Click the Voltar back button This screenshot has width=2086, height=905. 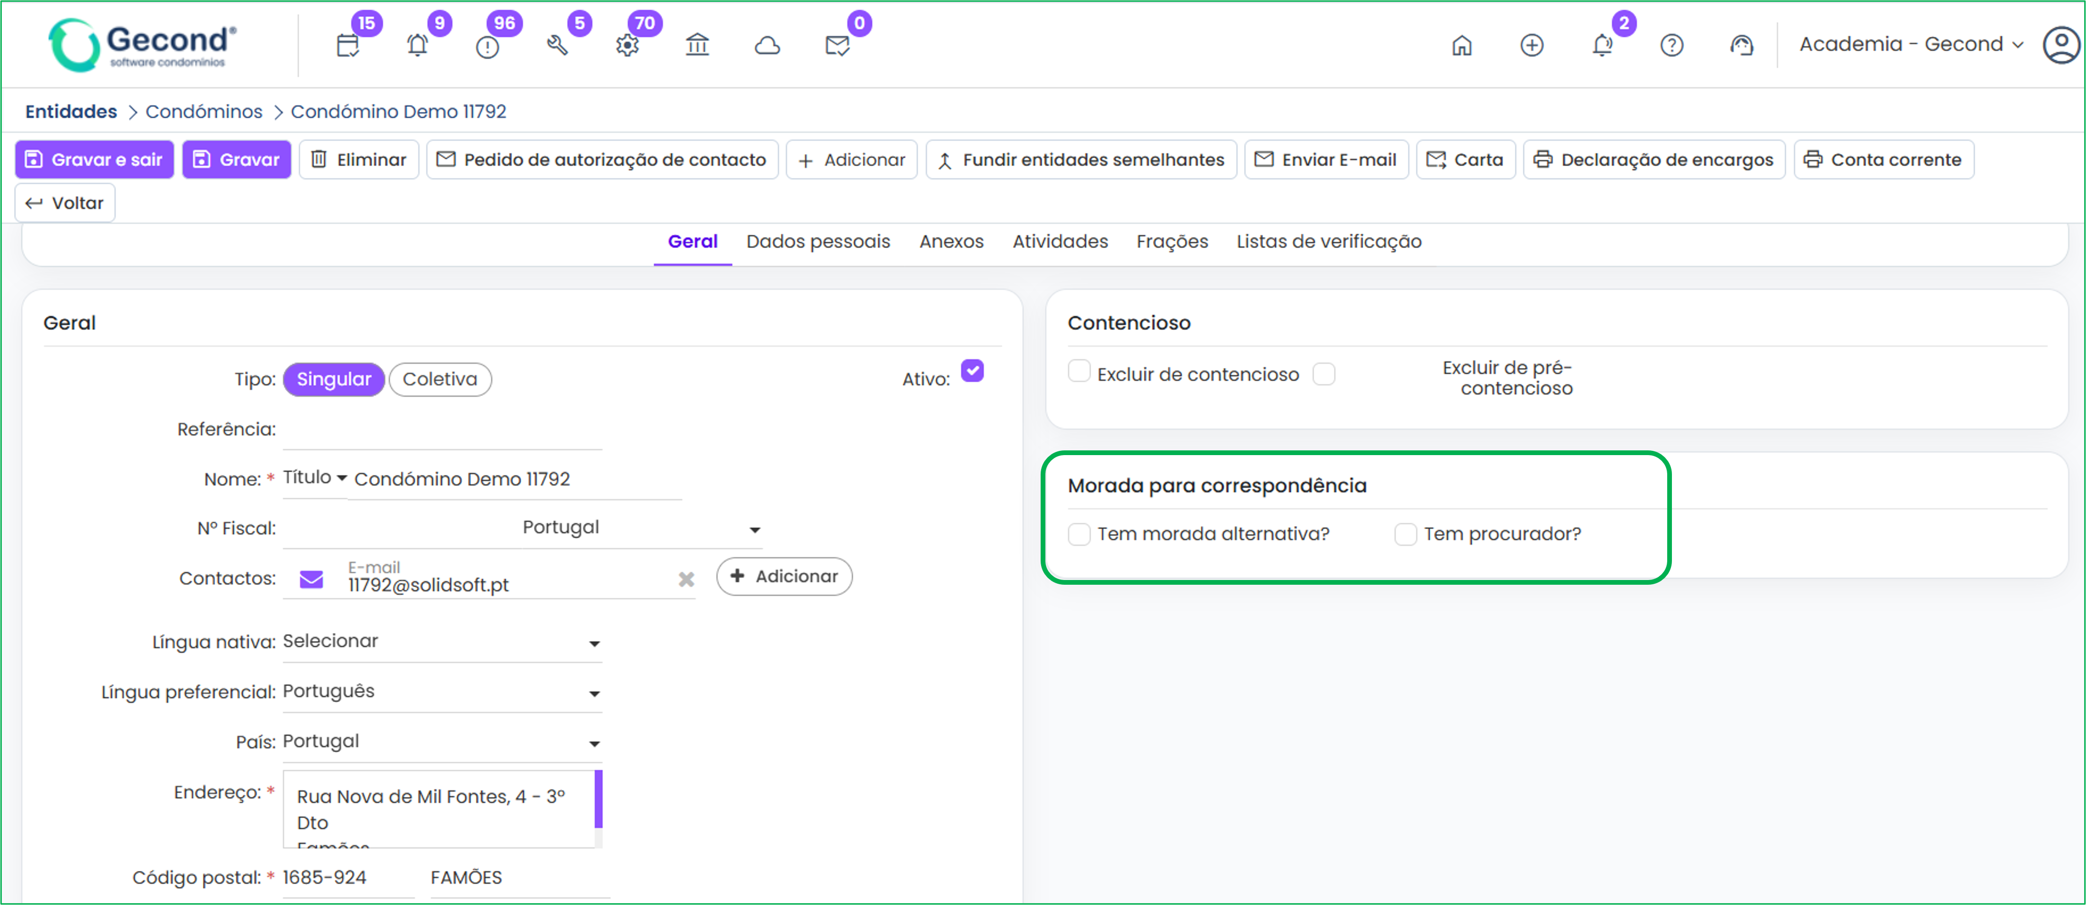[65, 202]
